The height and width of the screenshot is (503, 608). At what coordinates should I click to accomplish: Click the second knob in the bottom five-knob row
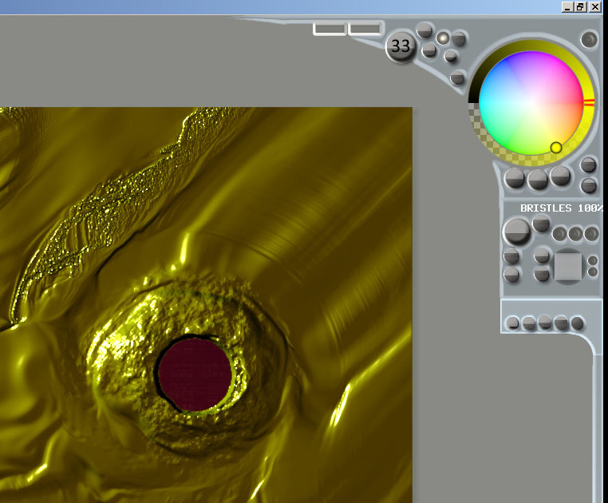point(528,323)
